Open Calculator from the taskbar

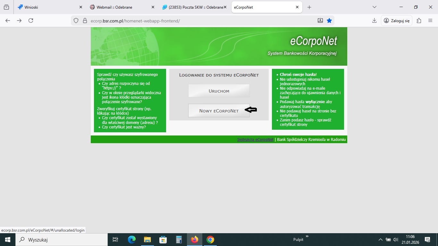coord(179,240)
